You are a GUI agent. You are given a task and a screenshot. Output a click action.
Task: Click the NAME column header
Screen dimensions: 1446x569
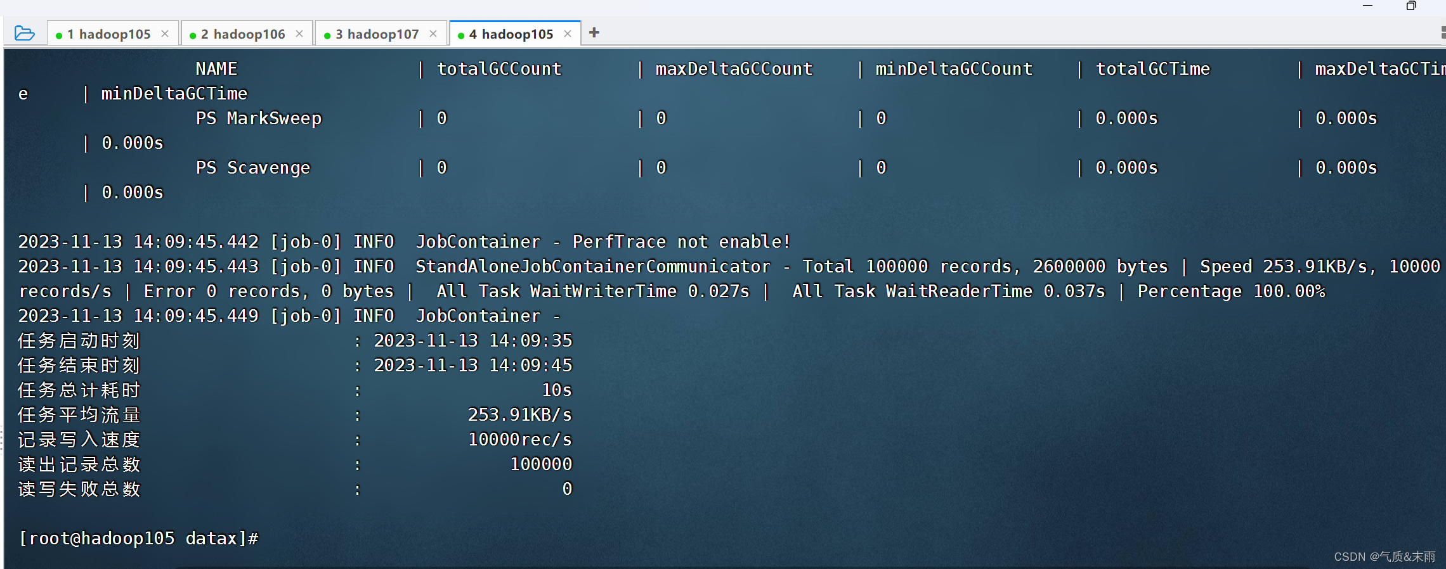click(x=216, y=68)
